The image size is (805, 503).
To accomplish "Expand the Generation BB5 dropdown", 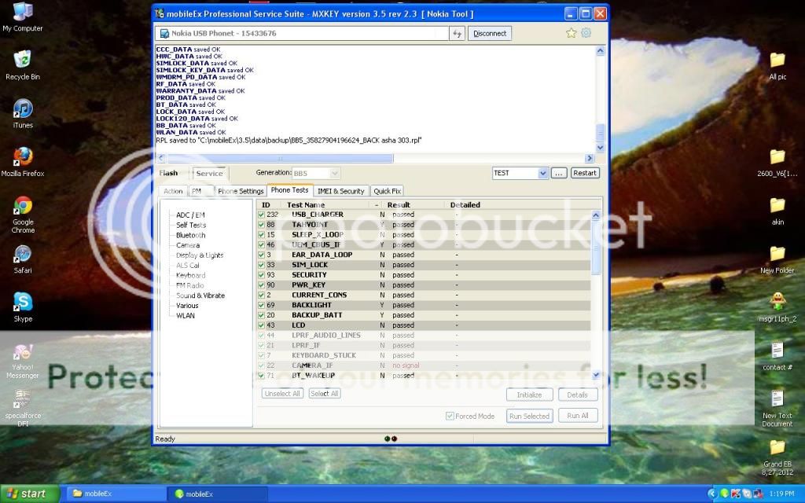I will [335, 173].
